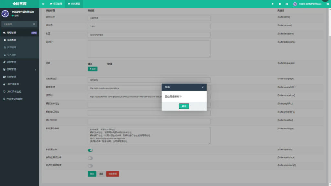Screen dimensions: 331x186
Task: Click the hamburger sidebar toggle icon
Action: coord(43,4)
